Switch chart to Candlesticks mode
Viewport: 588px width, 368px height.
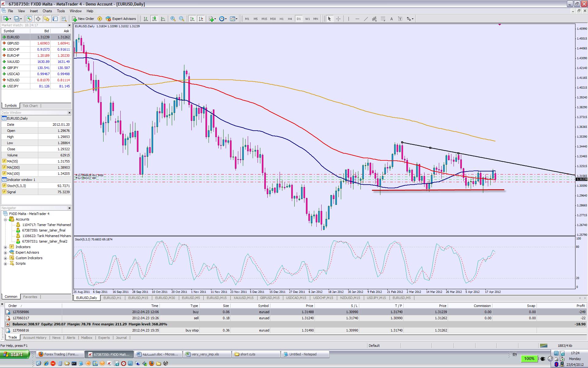(x=154, y=19)
